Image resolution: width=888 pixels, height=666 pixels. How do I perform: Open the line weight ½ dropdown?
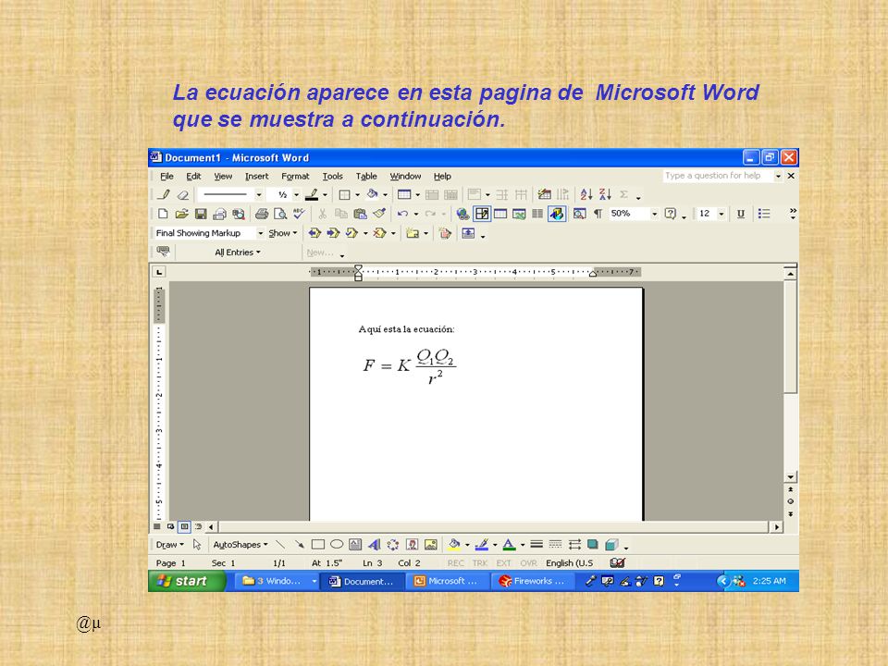tap(296, 195)
